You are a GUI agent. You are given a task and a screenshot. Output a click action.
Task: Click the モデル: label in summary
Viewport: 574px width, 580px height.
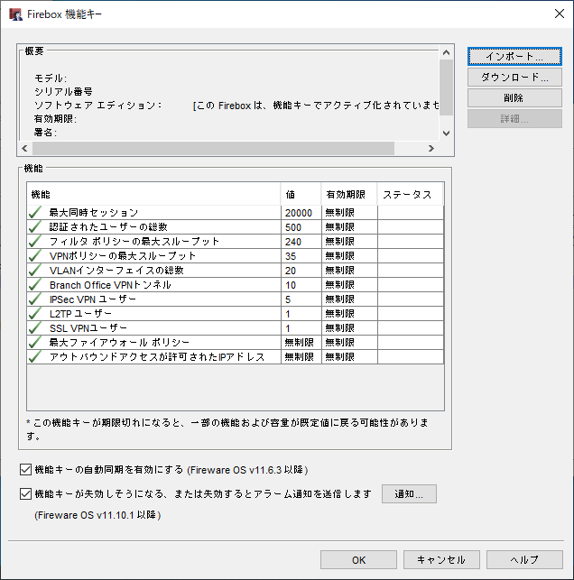click(x=51, y=78)
